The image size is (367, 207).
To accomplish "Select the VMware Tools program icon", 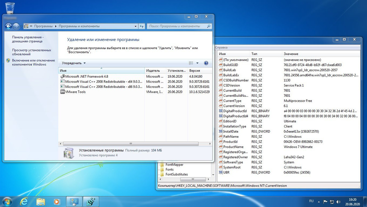I will click(63, 92).
